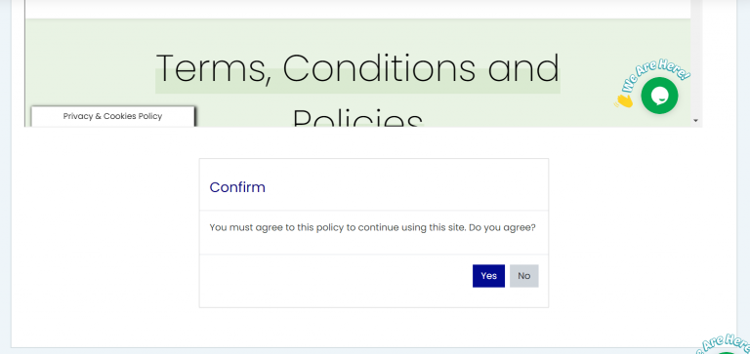Decline the policy with No
Viewport: 750px width, 354px height.
click(x=523, y=276)
